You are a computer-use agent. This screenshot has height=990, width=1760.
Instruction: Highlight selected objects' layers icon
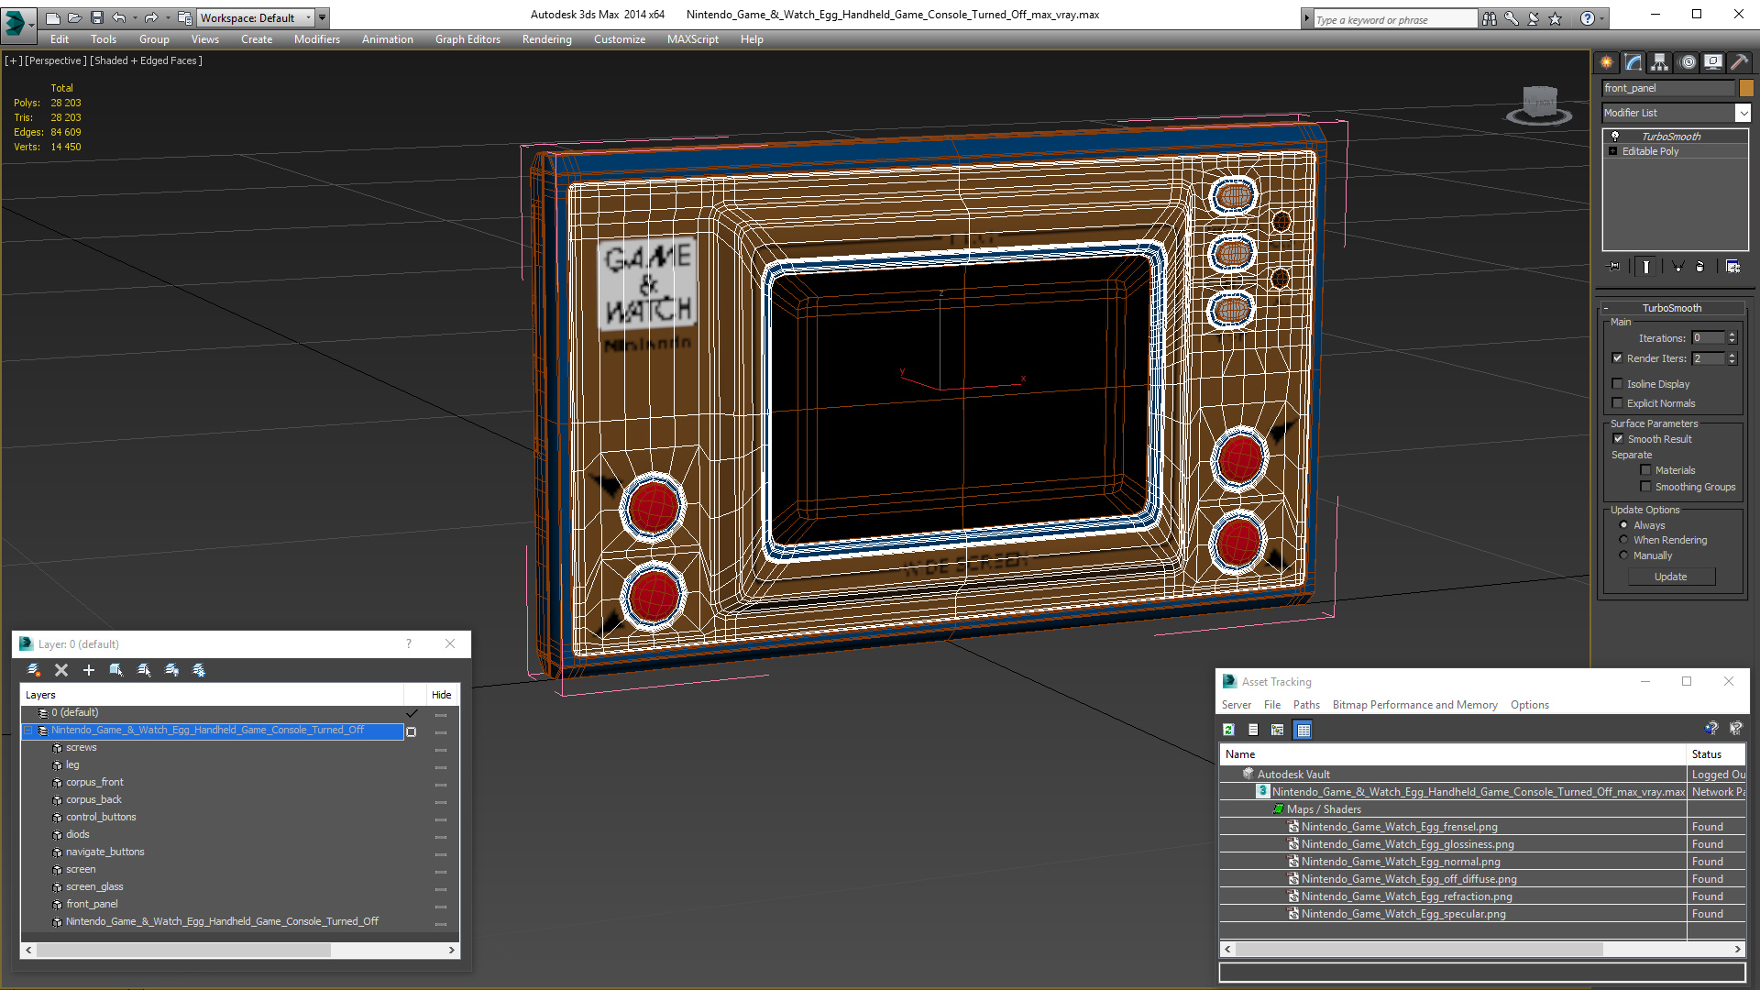point(144,670)
